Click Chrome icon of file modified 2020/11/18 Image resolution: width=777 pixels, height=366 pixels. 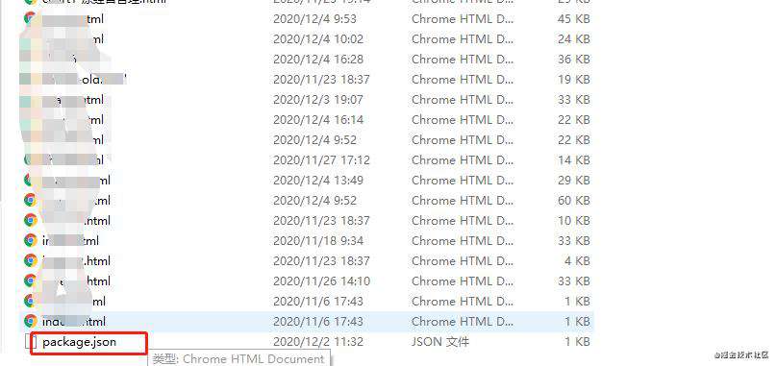[x=30, y=241]
